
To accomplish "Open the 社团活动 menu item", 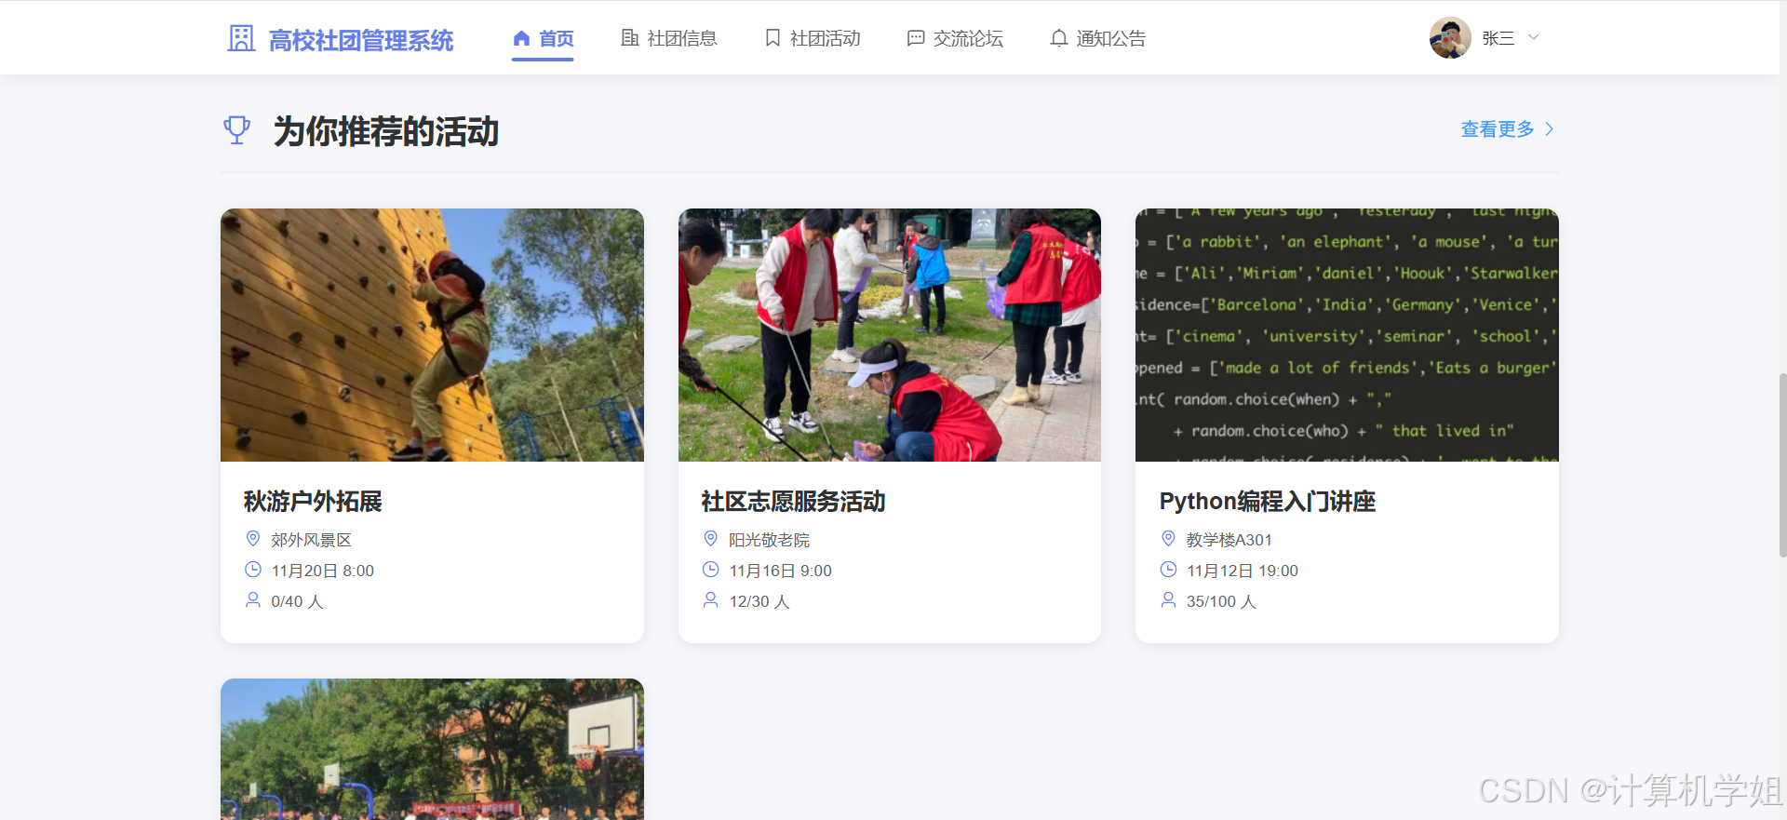I will 813,39.
